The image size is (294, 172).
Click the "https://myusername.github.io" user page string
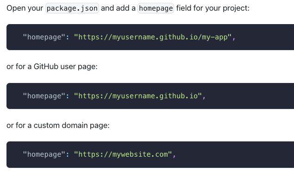(x=138, y=96)
